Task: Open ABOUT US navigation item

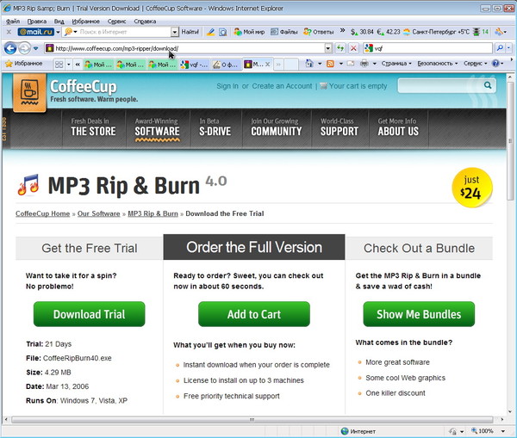Action: [x=398, y=127]
